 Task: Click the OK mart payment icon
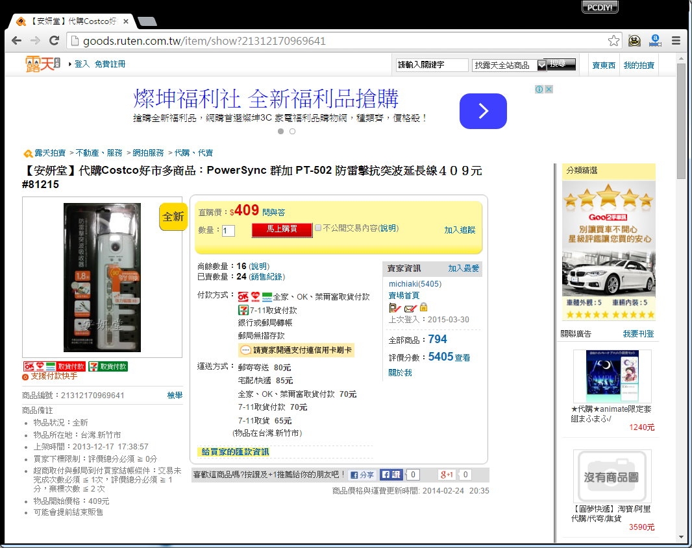[x=243, y=297]
